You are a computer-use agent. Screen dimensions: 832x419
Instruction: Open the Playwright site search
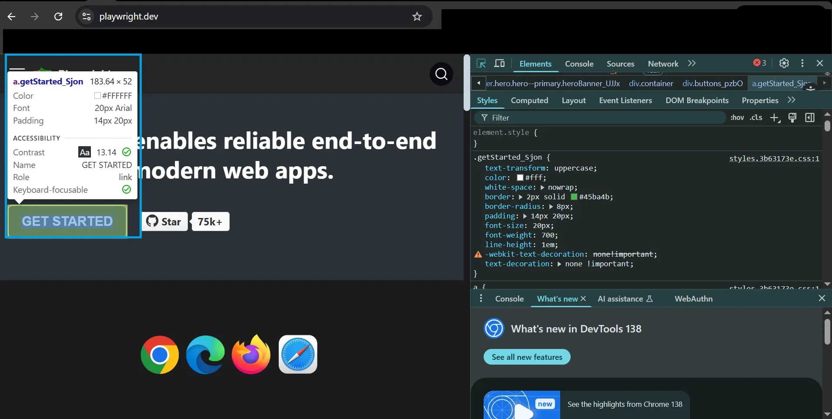tap(441, 74)
